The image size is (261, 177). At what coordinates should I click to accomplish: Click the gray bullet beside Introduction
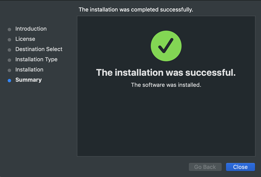click(9, 30)
